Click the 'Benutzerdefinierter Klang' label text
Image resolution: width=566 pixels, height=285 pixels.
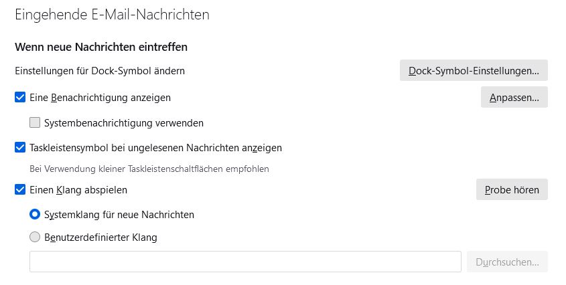[x=100, y=237]
